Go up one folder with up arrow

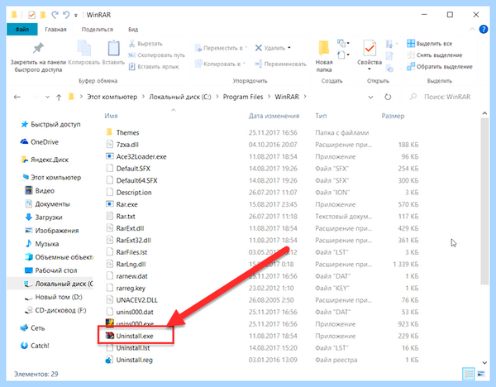point(59,98)
